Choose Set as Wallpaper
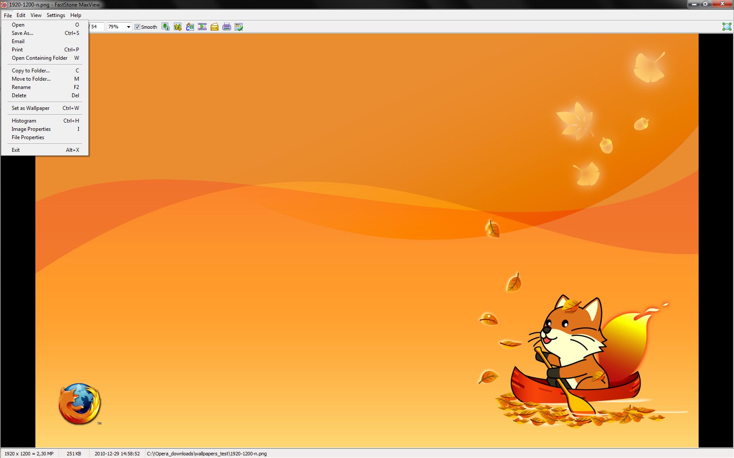Image resolution: width=734 pixels, height=458 pixels. pyautogui.click(x=45, y=108)
